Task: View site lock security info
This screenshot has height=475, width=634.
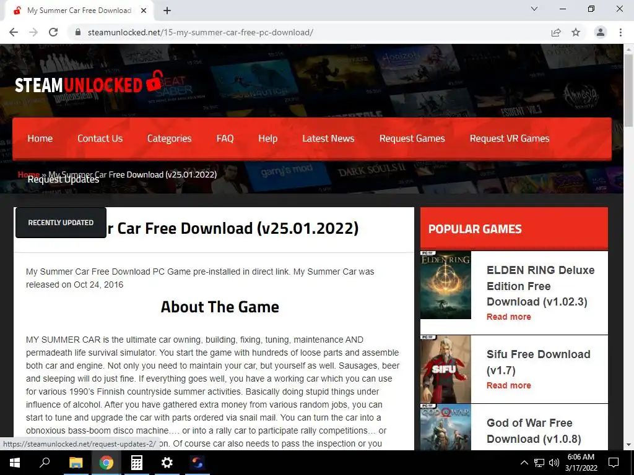Action: pos(78,32)
